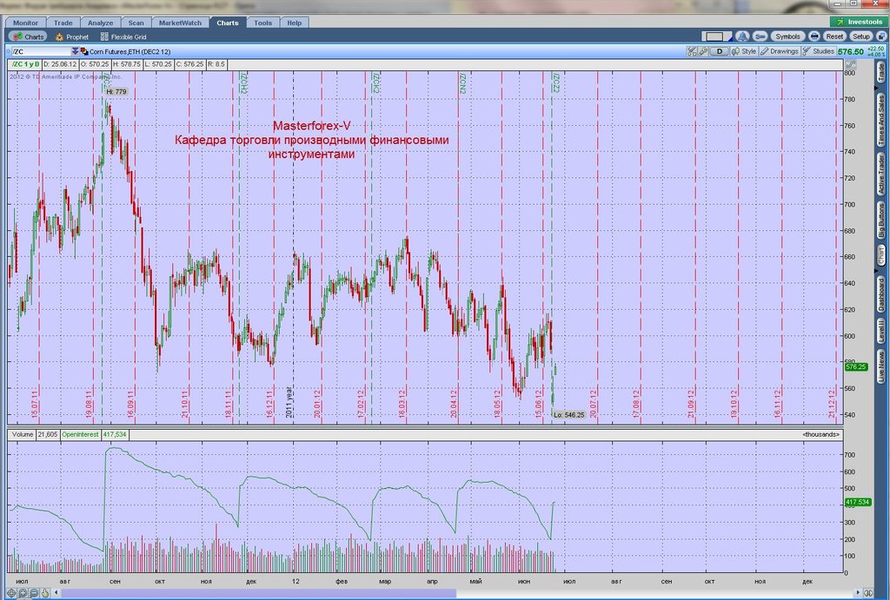Click the printer icon
Screen dimensions: 890x600
point(814,36)
